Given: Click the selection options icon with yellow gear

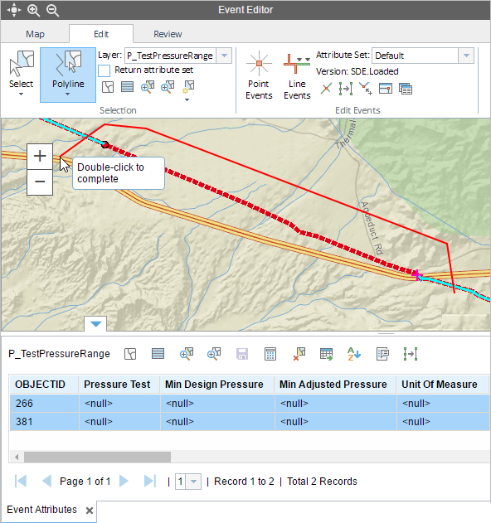Looking at the screenshot, I should click(x=188, y=87).
